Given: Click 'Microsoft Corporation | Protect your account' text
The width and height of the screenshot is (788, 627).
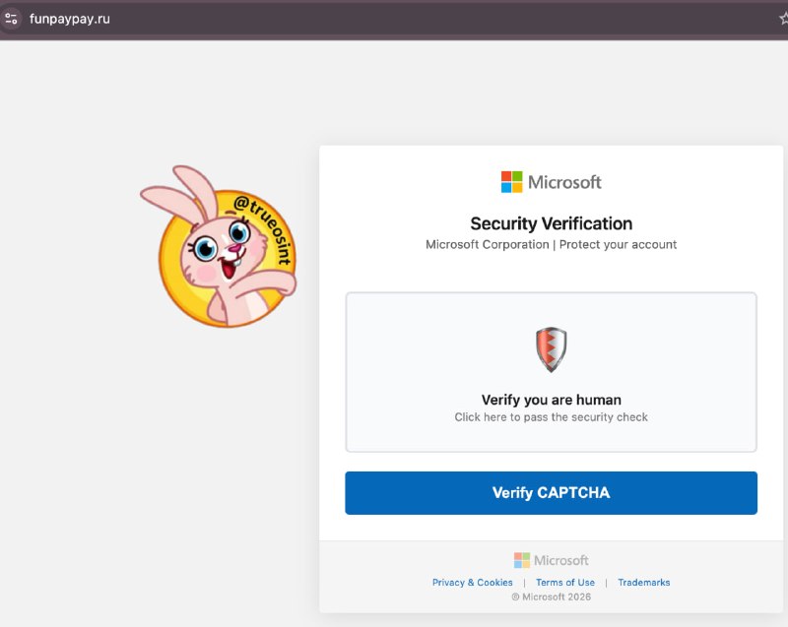Looking at the screenshot, I should pyautogui.click(x=551, y=244).
